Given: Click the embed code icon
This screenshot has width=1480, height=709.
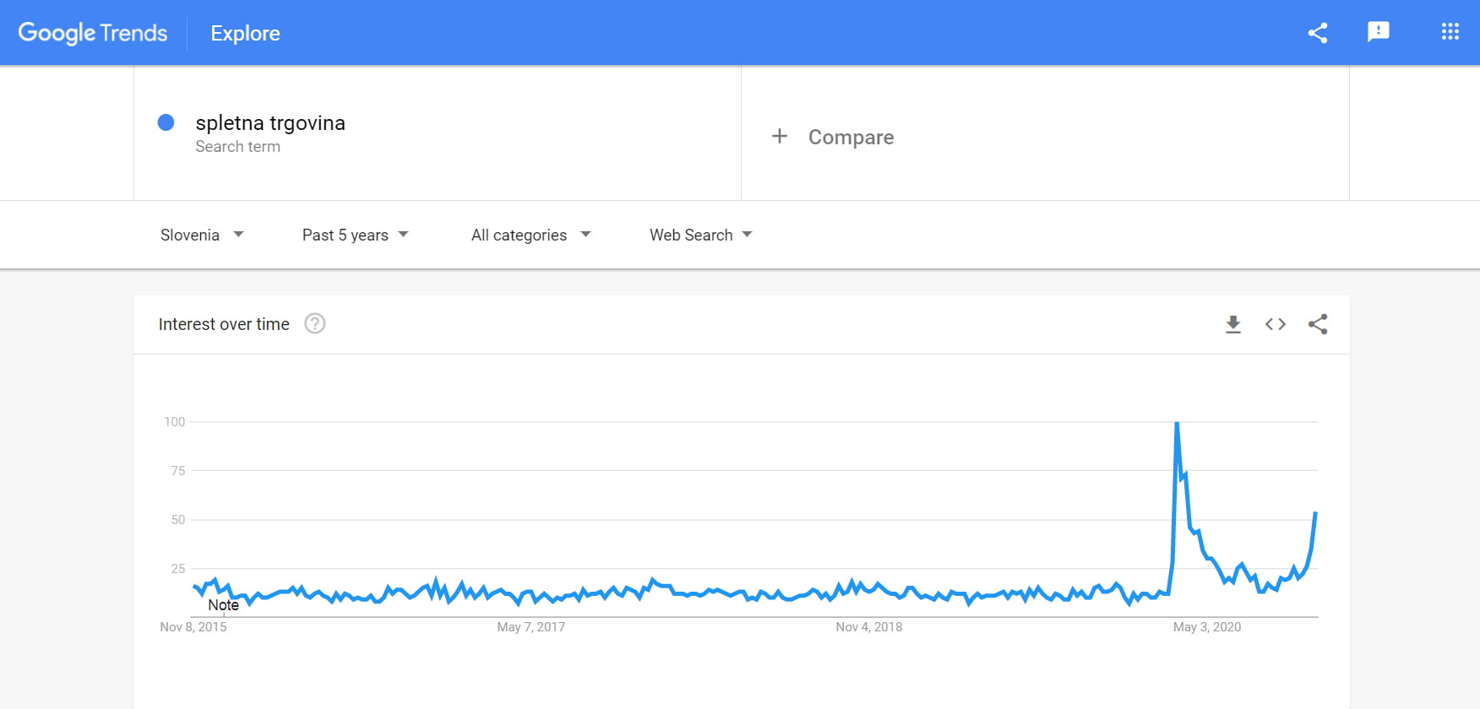Looking at the screenshot, I should [x=1276, y=324].
